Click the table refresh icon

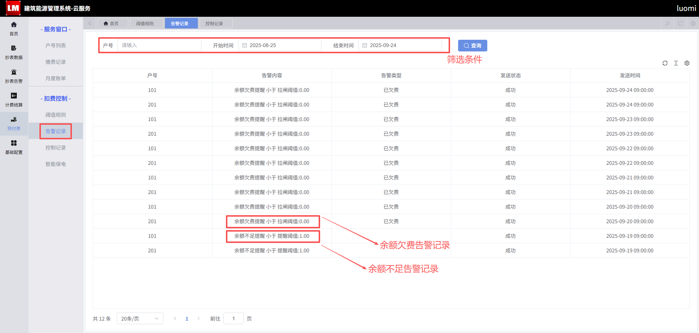point(665,63)
